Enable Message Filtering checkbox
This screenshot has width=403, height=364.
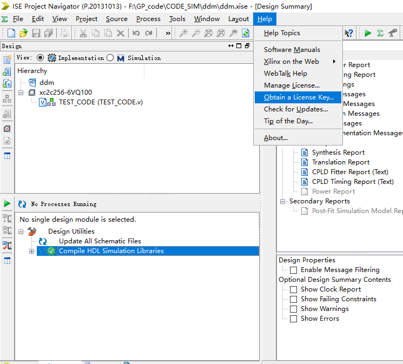coord(293,270)
